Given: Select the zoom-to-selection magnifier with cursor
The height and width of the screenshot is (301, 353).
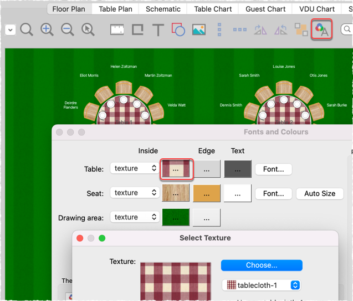Looking at the screenshot, I should click(88, 29).
